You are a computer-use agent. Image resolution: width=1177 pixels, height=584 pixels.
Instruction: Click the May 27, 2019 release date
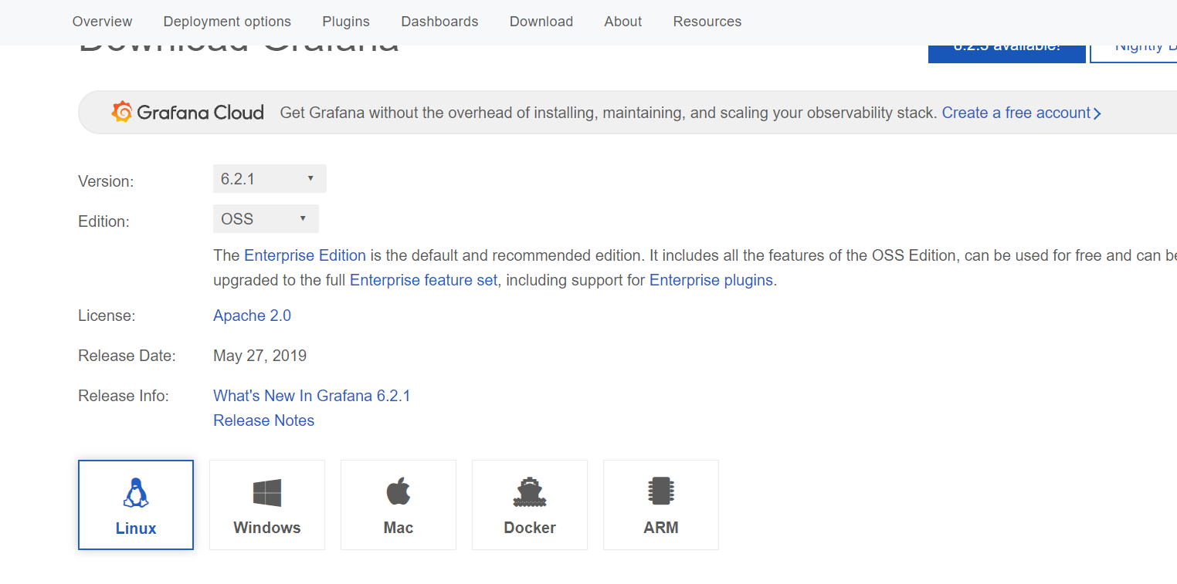pyautogui.click(x=260, y=356)
